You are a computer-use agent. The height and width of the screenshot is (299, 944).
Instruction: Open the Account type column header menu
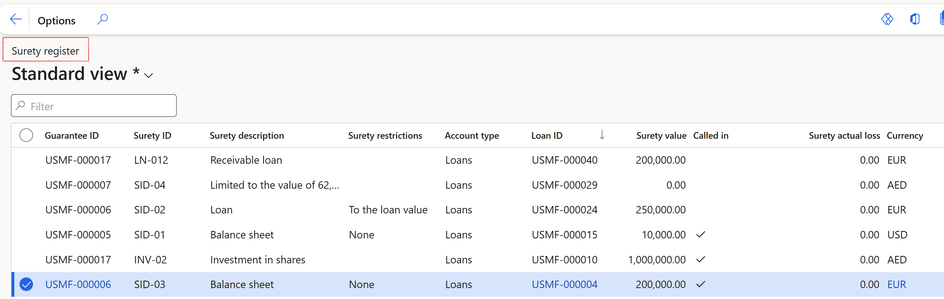click(x=471, y=136)
